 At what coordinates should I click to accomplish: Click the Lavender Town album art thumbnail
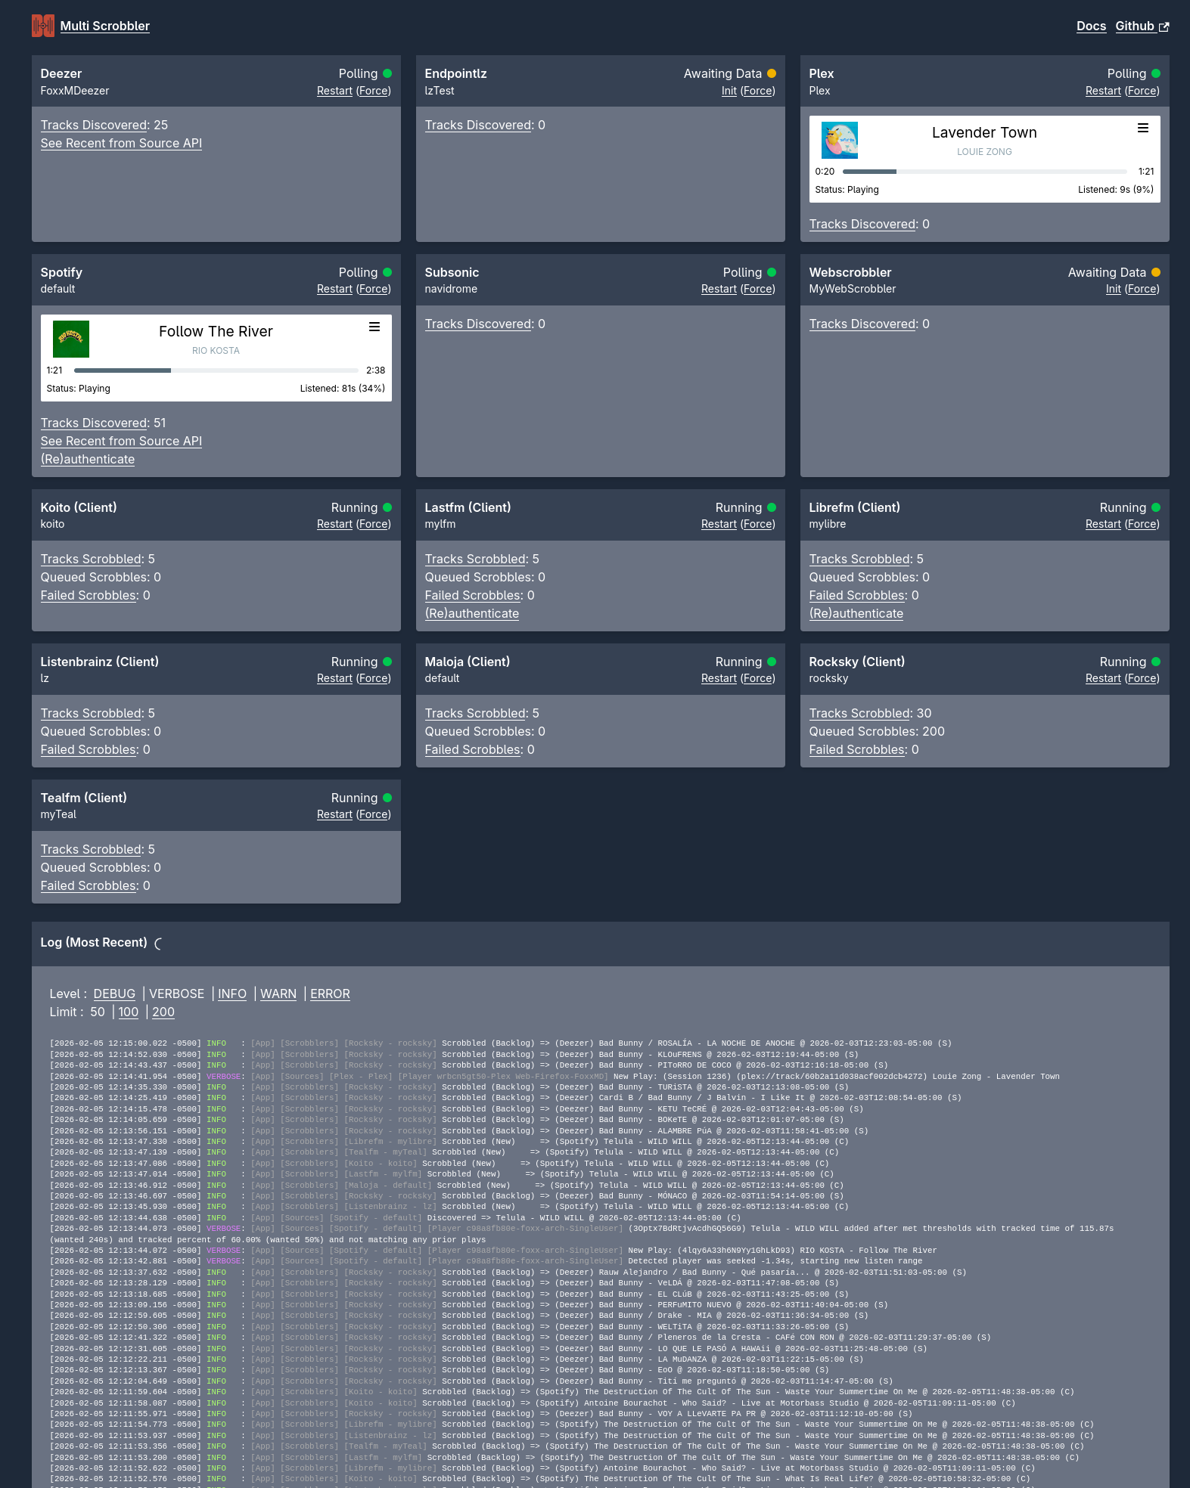coord(839,140)
